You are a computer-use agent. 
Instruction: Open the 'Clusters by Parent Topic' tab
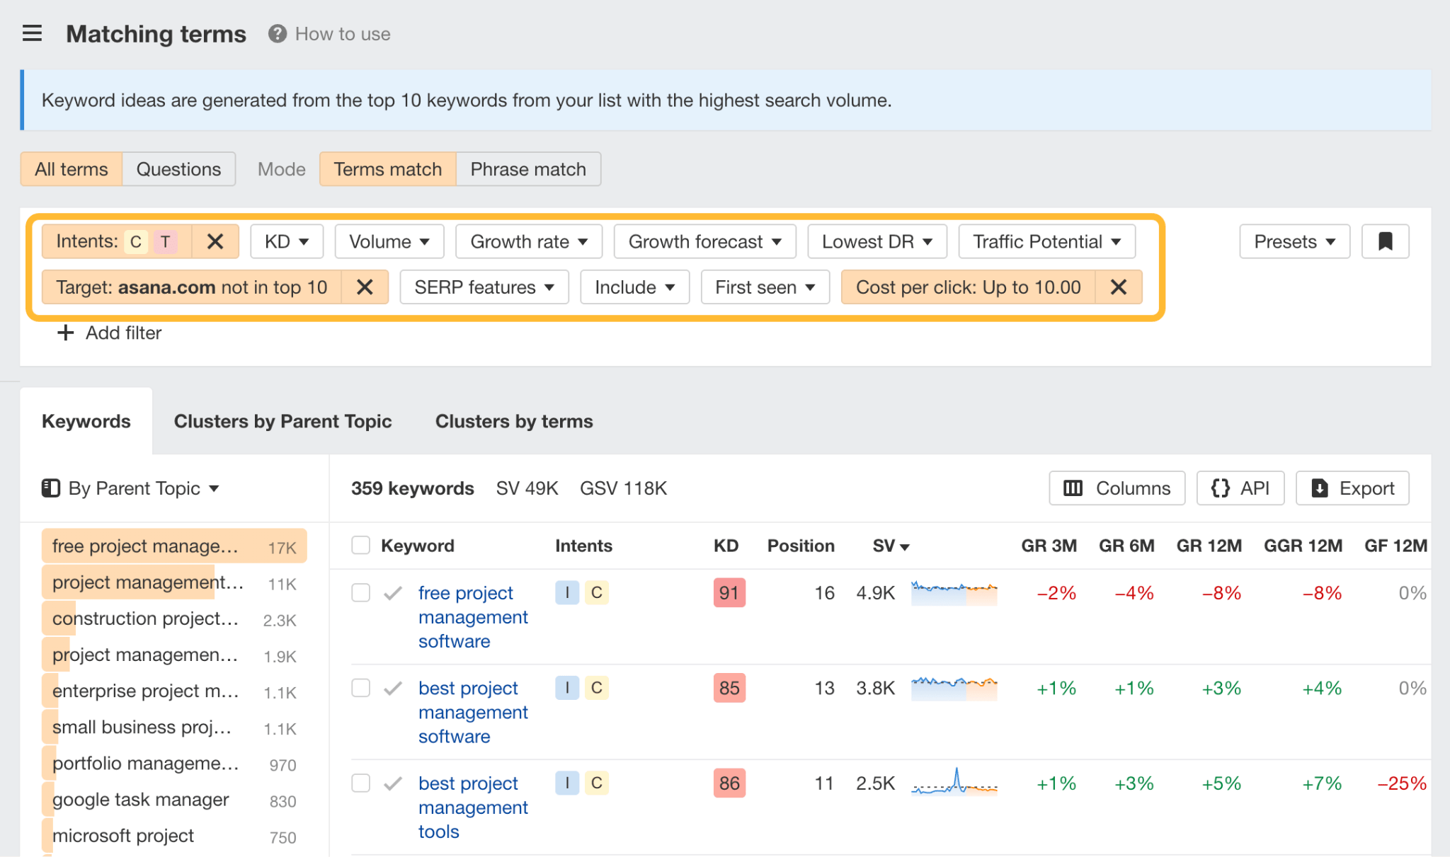coord(282,421)
